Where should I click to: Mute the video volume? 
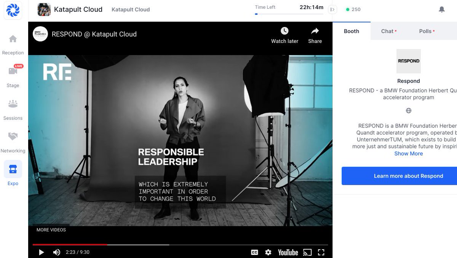click(56, 252)
